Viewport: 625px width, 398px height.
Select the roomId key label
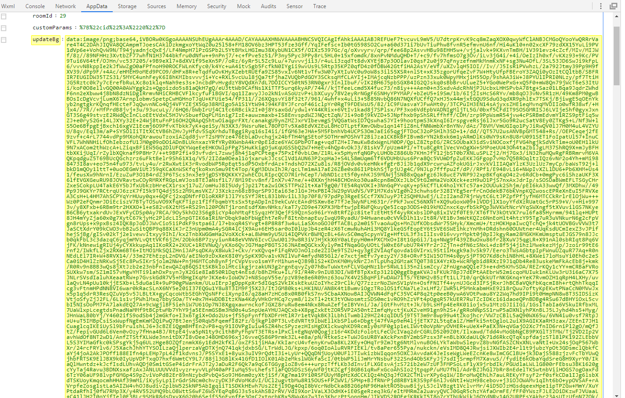tap(42, 16)
